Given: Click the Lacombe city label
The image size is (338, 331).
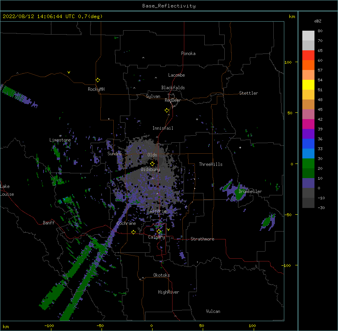Looking at the screenshot, I should pyautogui.click(x=176, y=75).
